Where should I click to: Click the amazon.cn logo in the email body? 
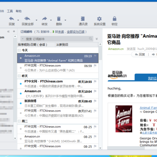117,75
